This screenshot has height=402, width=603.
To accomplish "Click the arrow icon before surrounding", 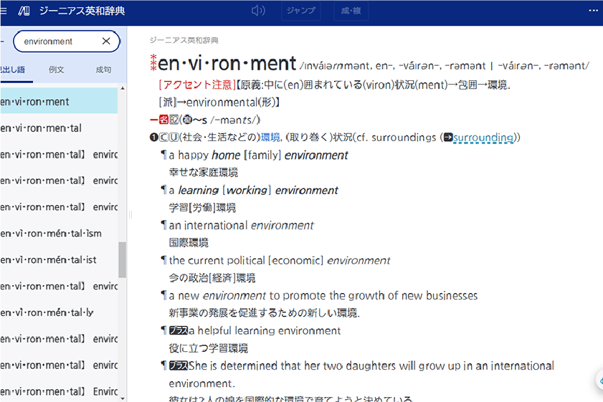I will pos(448,138).
